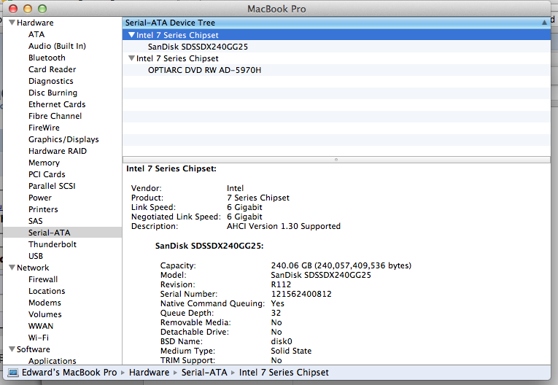Select Graphics/Displays in sidebar
The image size is (558, 385).
pyautogui.click(x=63, y=139)
